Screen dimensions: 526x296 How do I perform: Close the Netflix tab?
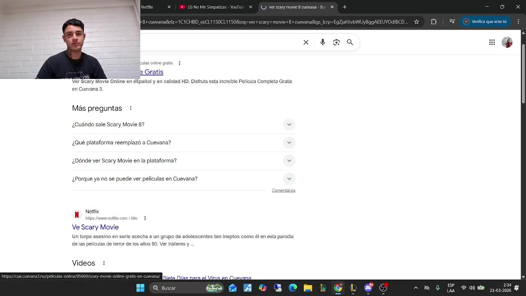[x=169, y=7]
